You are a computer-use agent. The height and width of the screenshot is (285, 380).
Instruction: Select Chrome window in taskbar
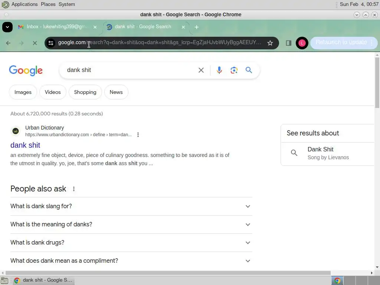(x=43, y=281)
